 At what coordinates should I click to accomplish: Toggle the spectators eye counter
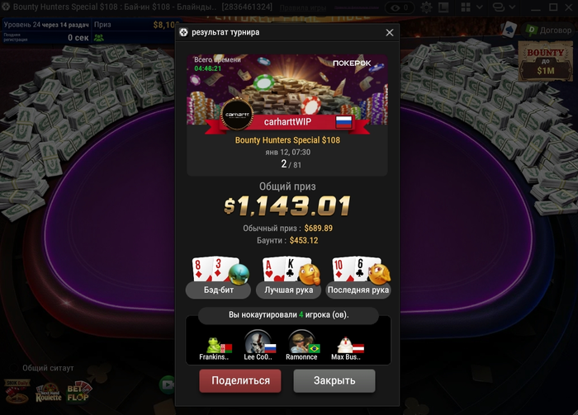[x=399, y=7]
